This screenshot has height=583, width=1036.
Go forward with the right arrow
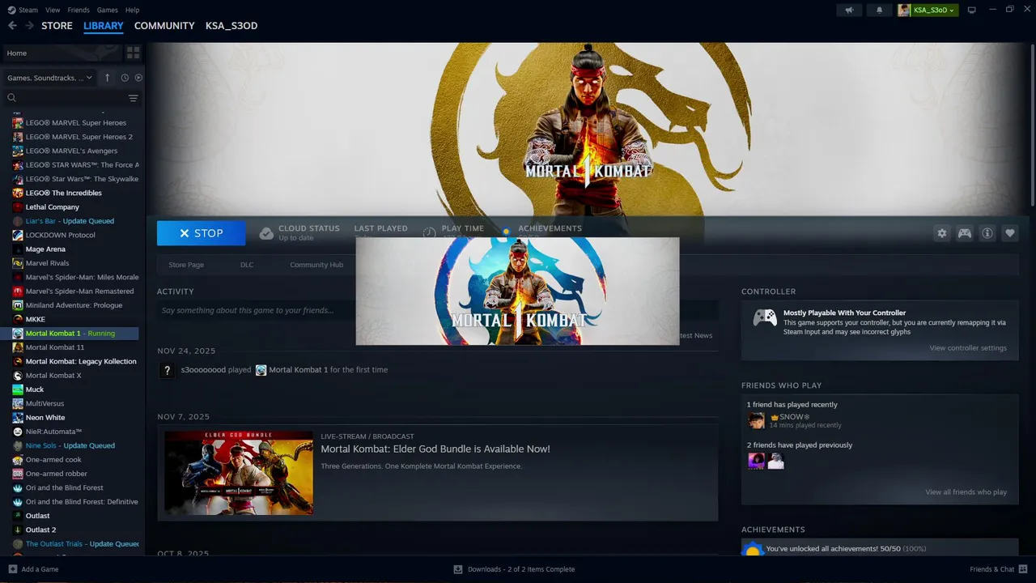29,26
